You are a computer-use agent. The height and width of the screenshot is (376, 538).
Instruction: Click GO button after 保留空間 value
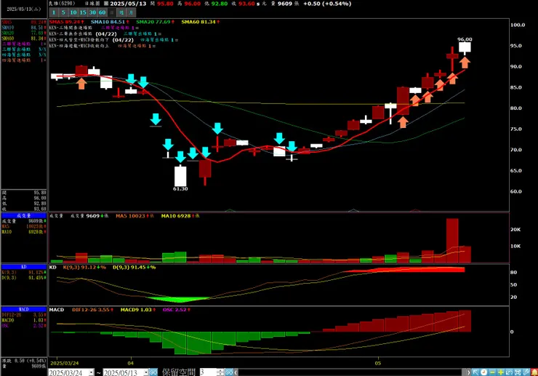[229, 372]
